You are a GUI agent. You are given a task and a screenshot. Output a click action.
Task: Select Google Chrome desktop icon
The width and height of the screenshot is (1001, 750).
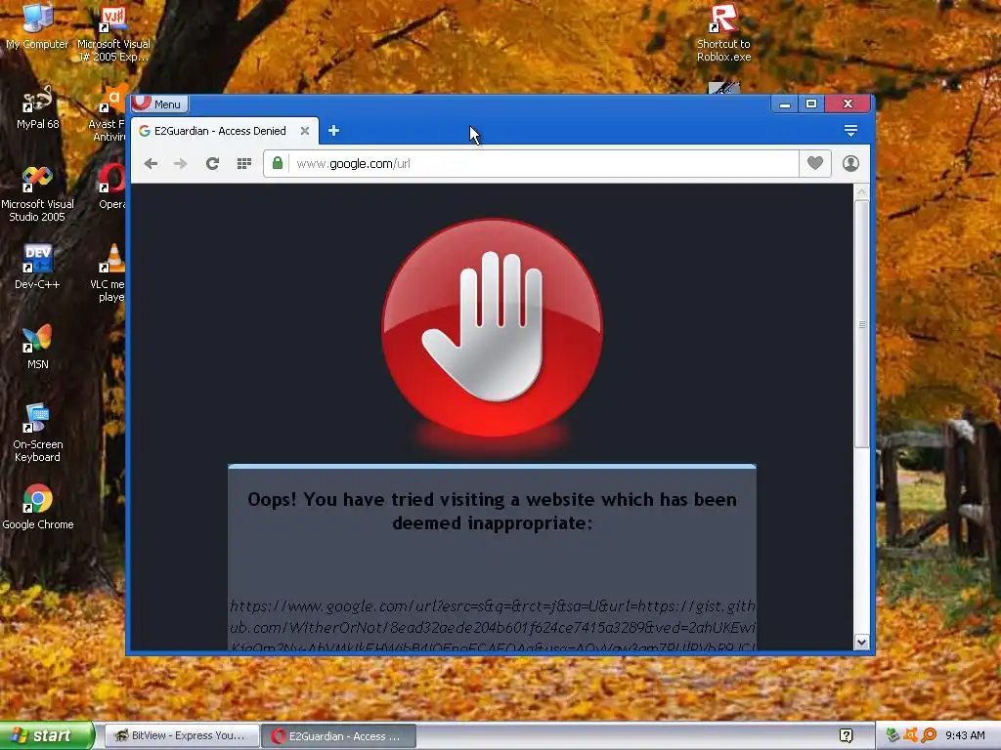(37, 508)
